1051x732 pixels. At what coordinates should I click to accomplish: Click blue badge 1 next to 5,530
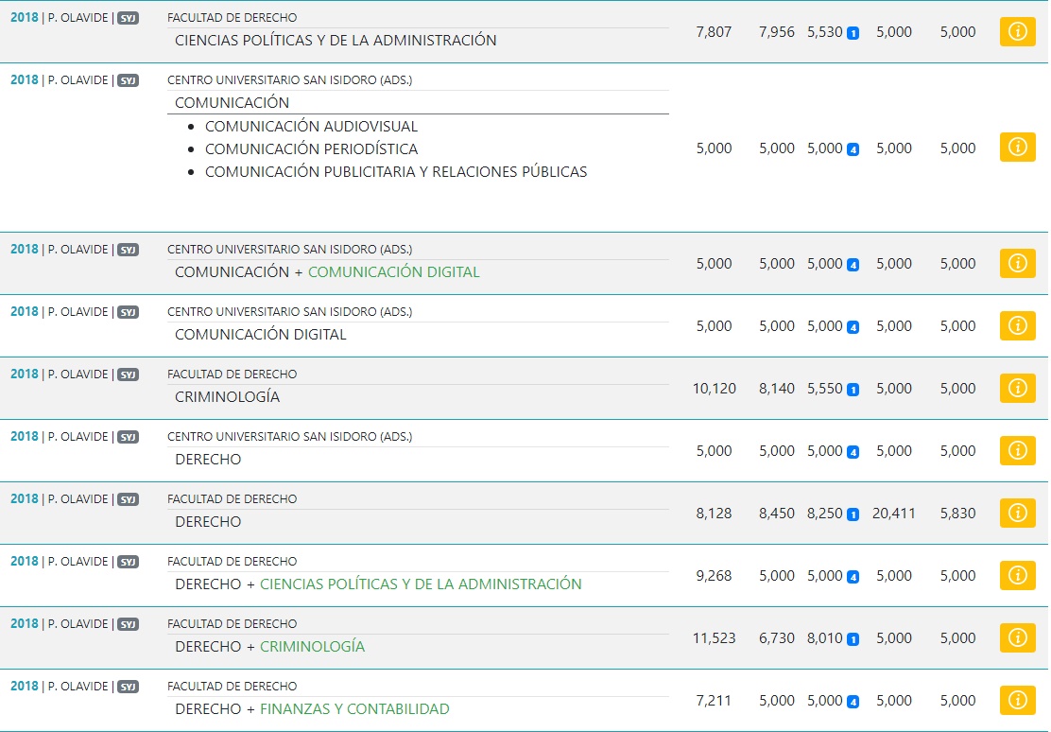point(853,33)
